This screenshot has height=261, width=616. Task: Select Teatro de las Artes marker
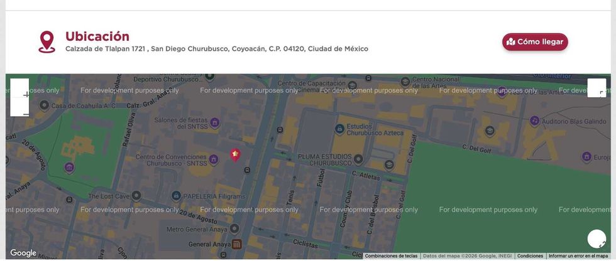502,92
